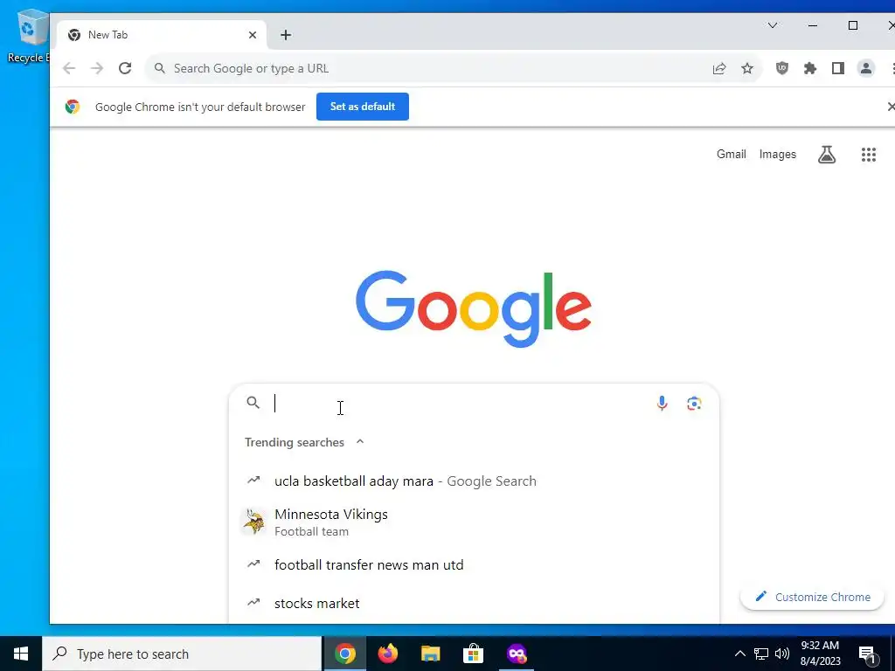Bookmark this tab with the star icon
Screen dimensions: 895x671
(747, 68)
